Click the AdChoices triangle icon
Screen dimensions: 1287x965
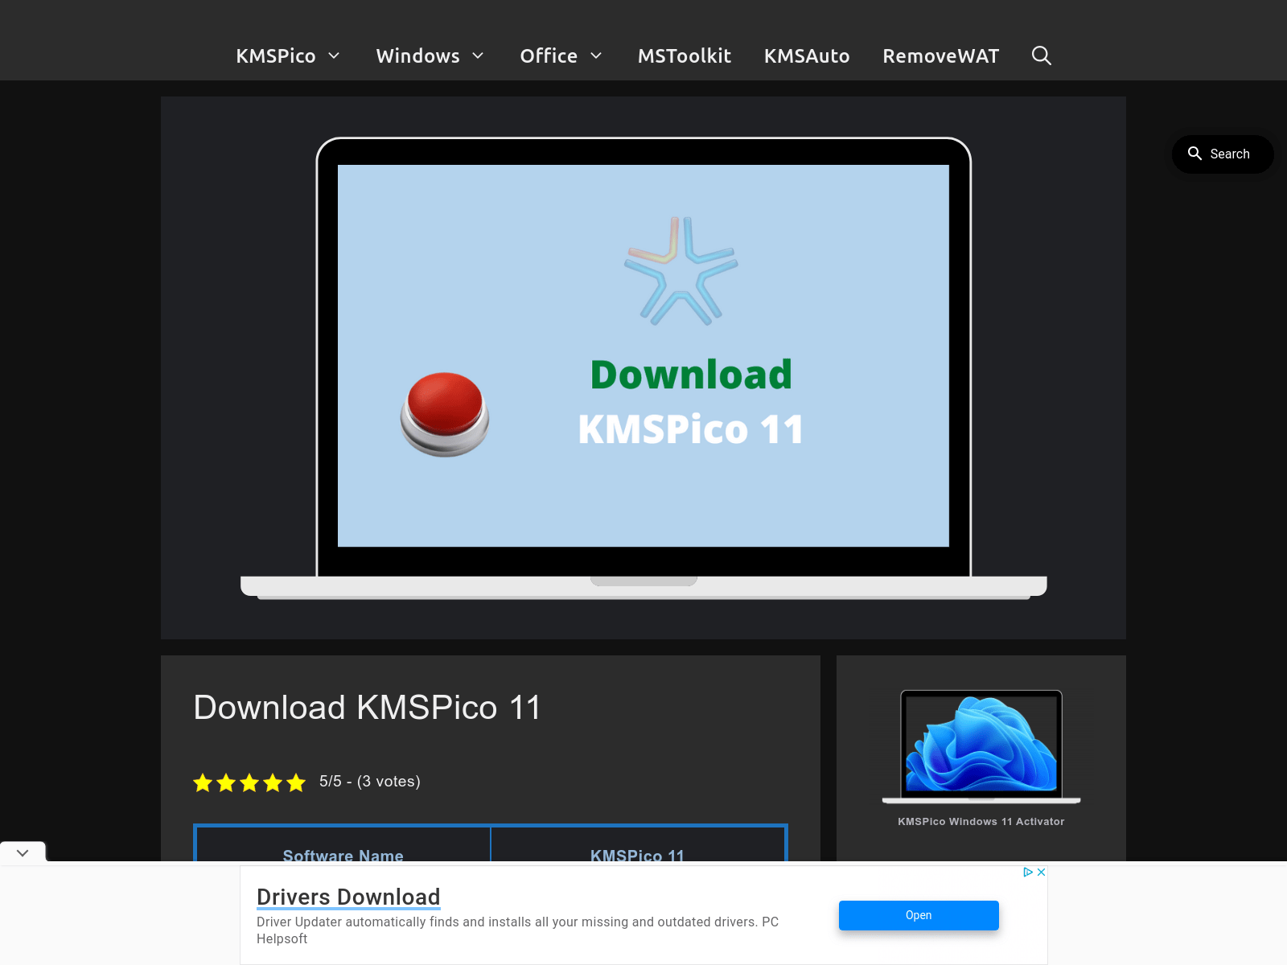coord(1028,872)
